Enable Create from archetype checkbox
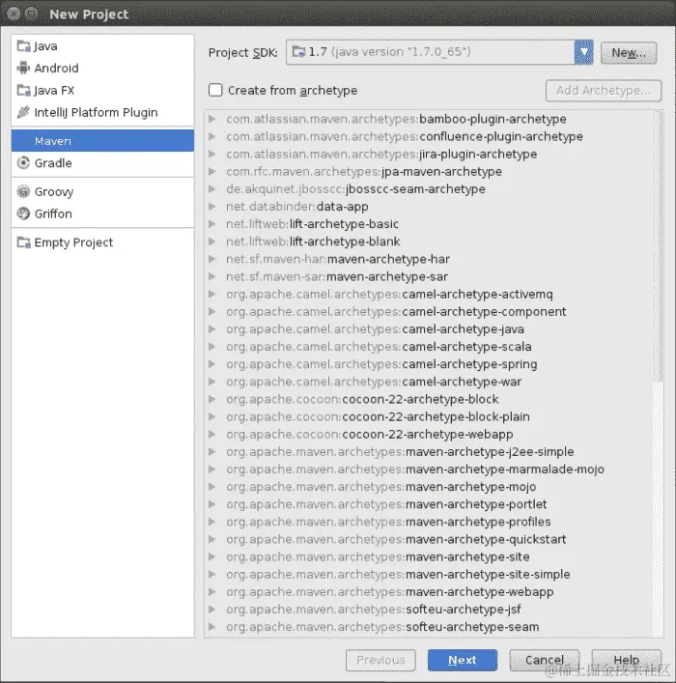676x683 pixels. (x=215, y=90)
